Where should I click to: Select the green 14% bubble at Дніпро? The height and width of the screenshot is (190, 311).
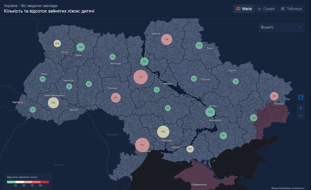coord(210,112)
